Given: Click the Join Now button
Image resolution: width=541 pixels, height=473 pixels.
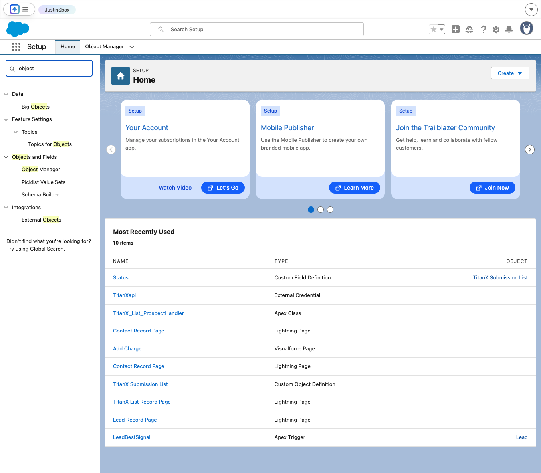Looking at the screenshot, I should (x=492, y=188).
